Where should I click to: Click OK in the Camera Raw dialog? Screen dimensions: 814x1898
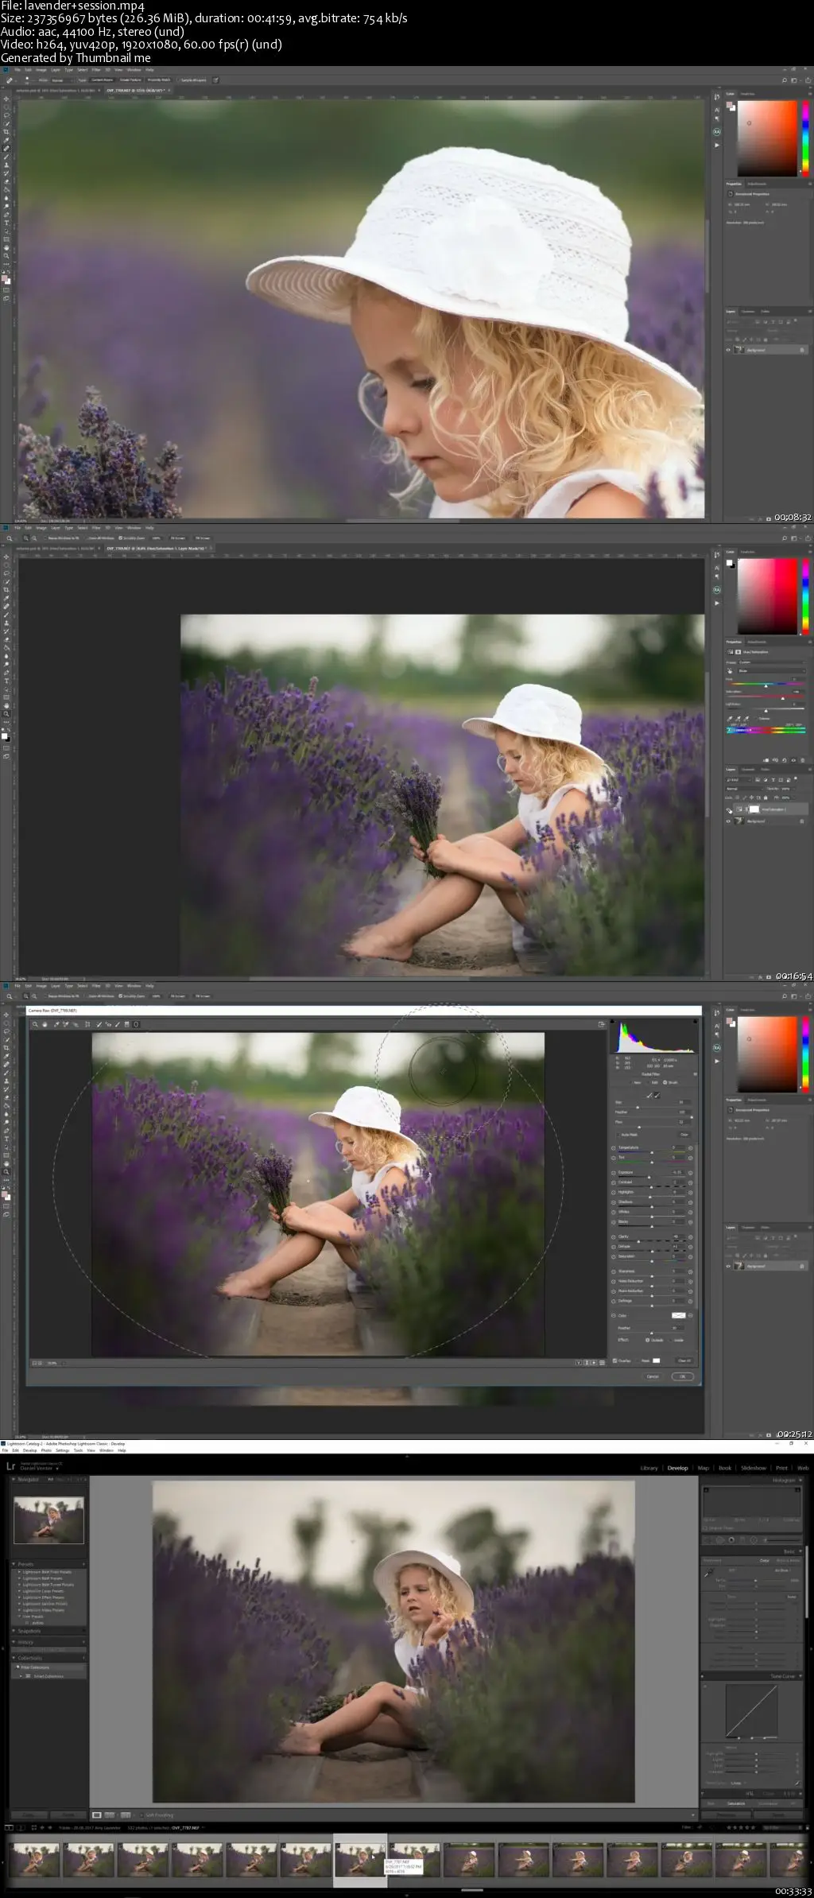683,1376
